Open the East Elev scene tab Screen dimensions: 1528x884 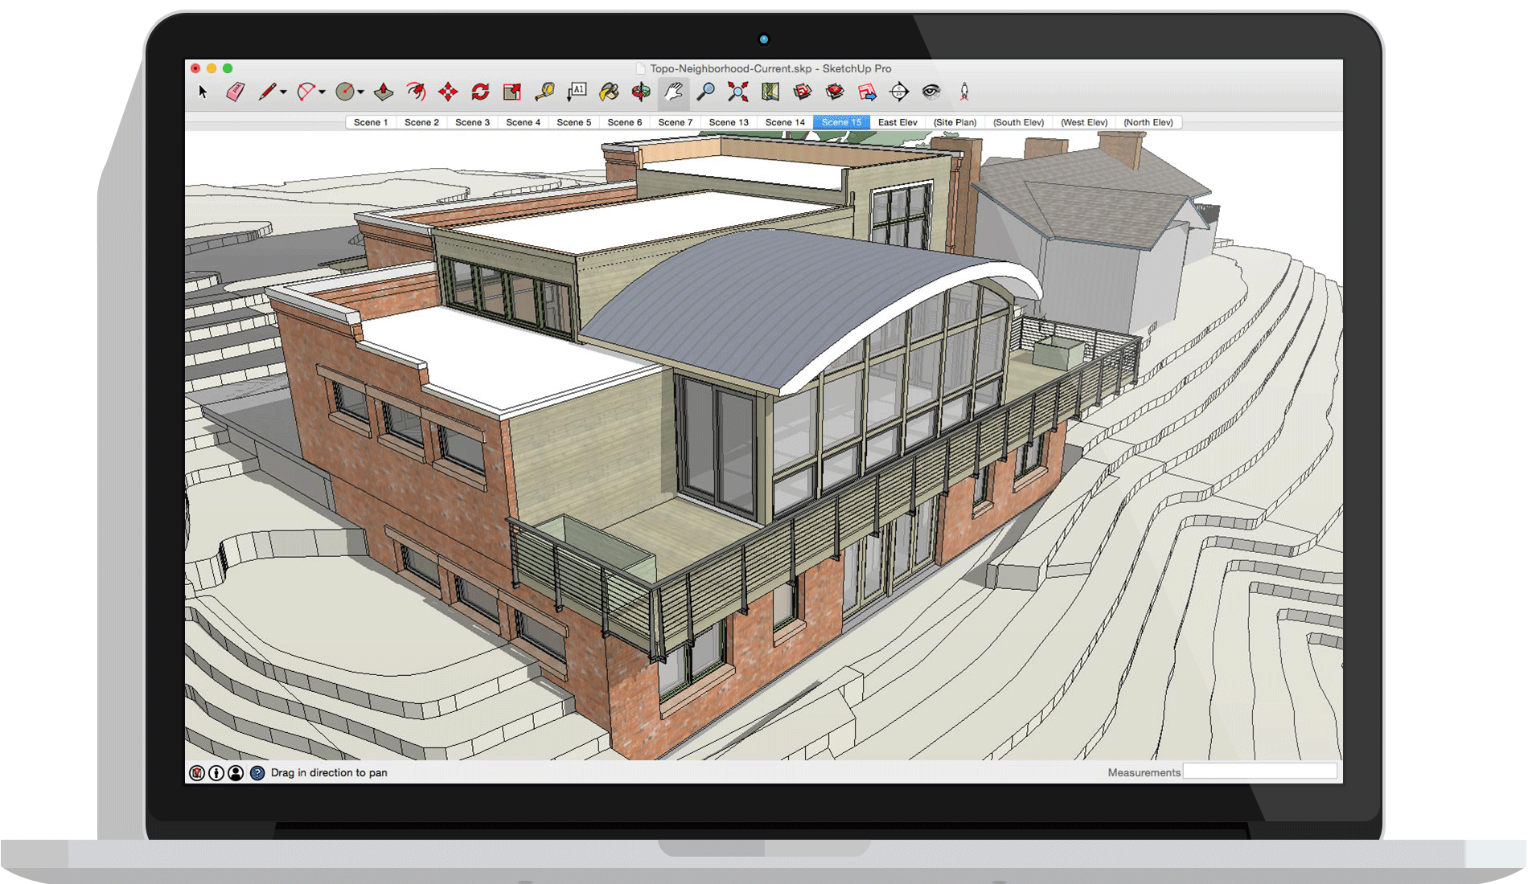[x=898, y=122]
